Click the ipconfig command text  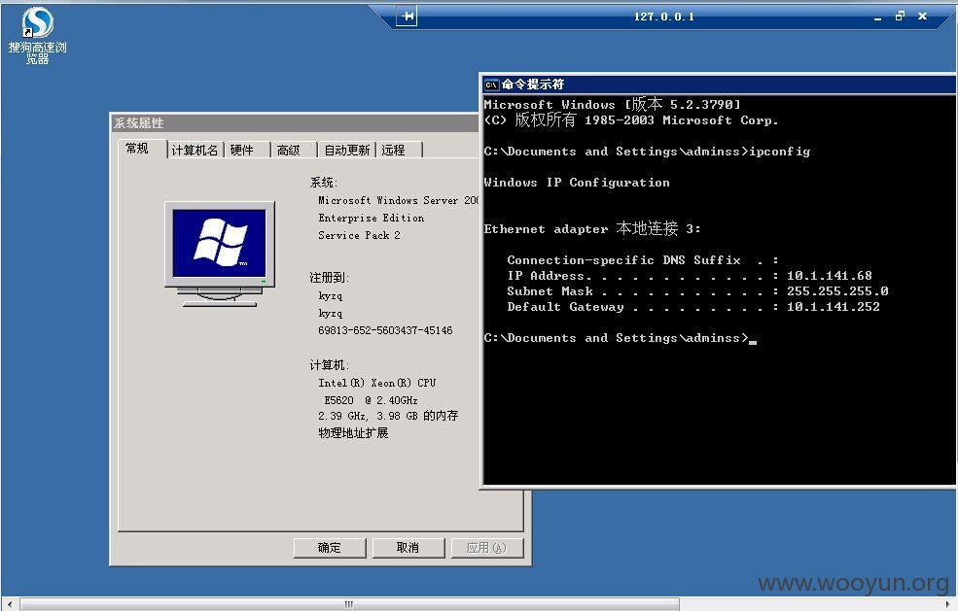(x=780, y=152)
